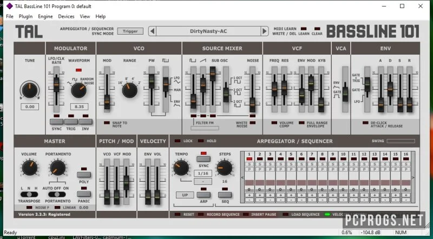This screenshot has height=239, width=433.
Task: Click the Portamento knob
Action: tap(58, 168)
